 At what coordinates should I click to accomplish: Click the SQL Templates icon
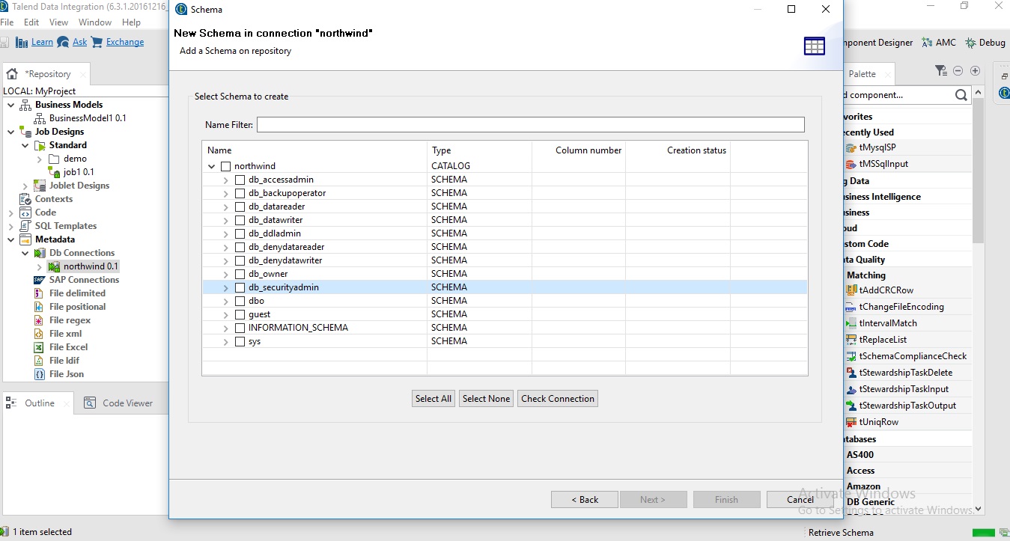pyautogui.click(x=25, y=226)
